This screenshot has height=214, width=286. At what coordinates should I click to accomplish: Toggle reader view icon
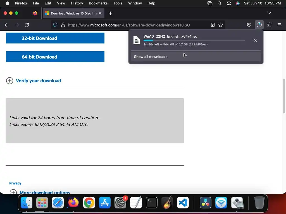pyautogui.click(x=213, y=25)
